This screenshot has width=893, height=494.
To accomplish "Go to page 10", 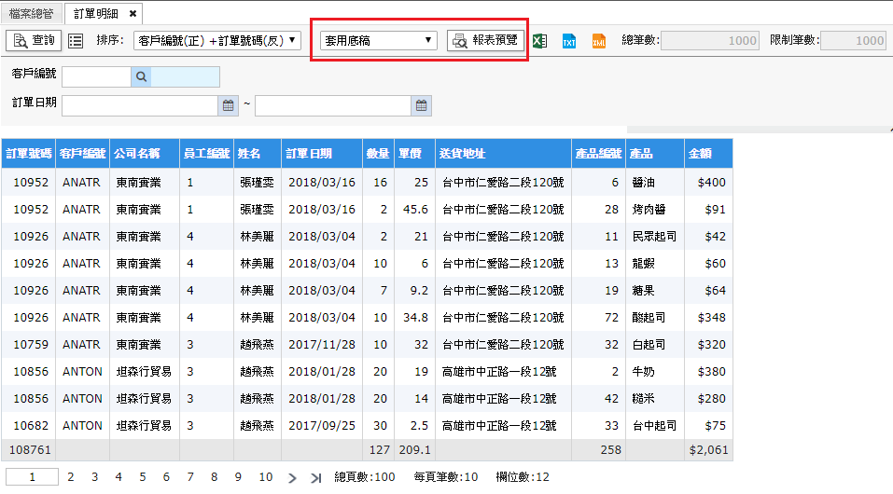I will click(x=266, y=477).
